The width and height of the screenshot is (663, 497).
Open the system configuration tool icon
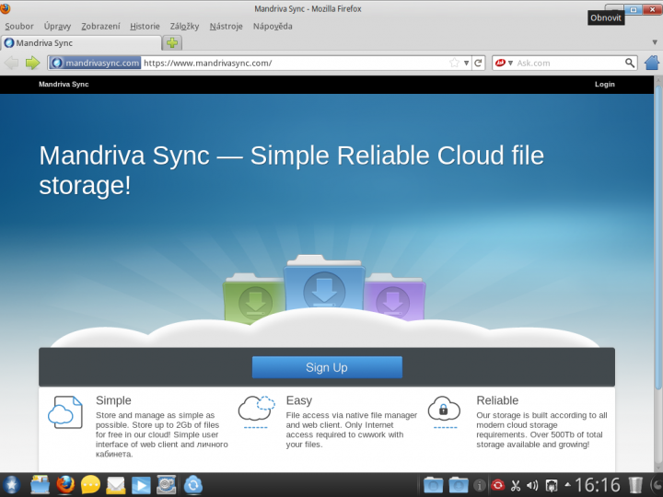click(x=166, y=485)
